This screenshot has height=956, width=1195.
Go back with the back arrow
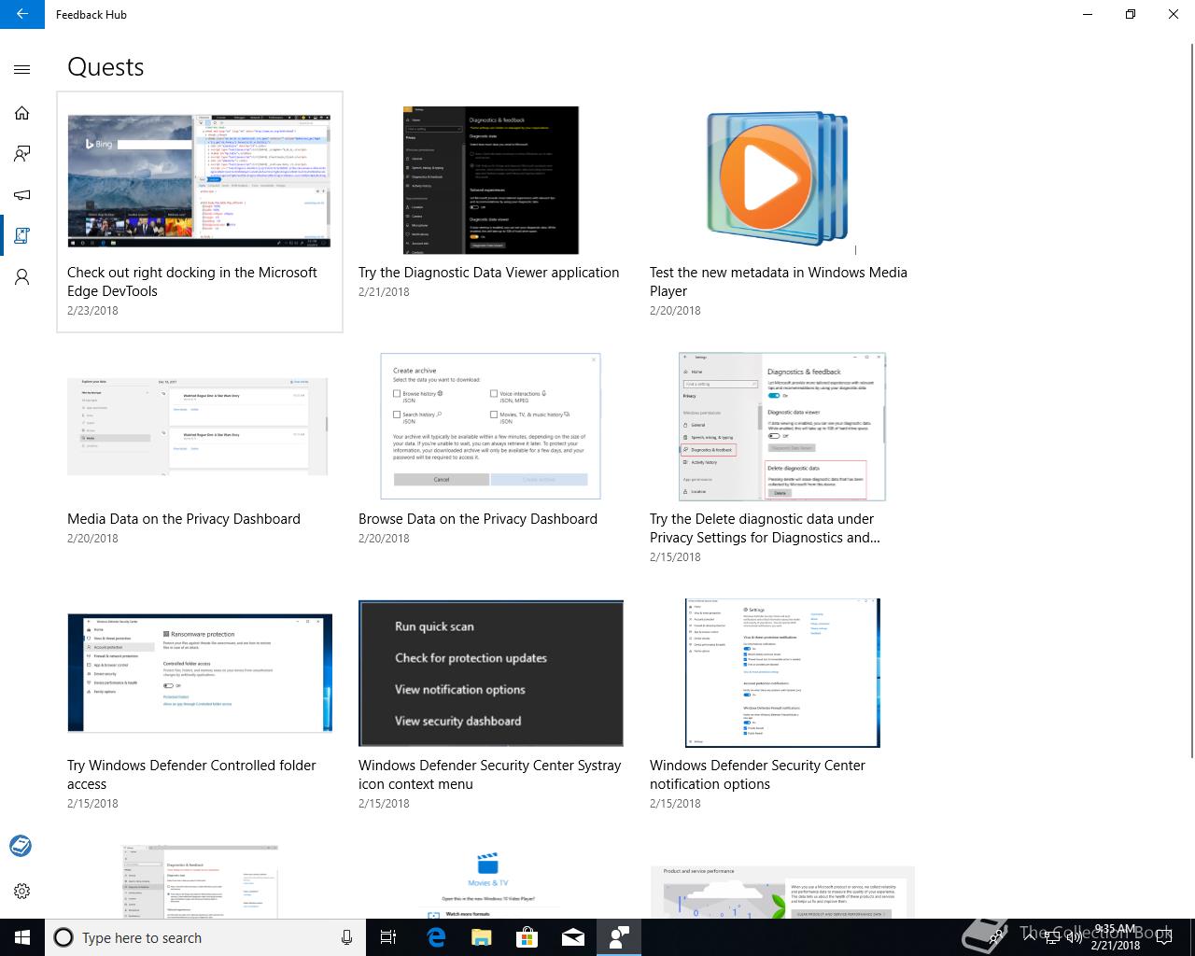(22, 14)
